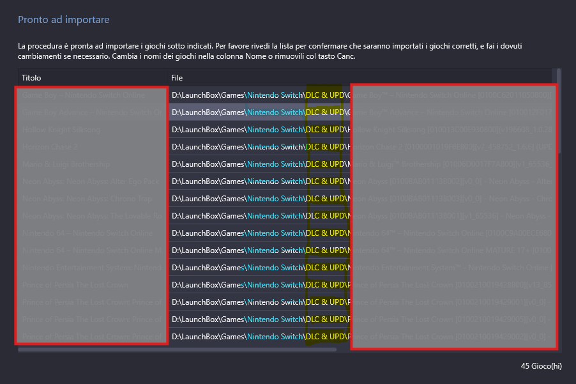The width and height of the screenshot is (576, 384).
Task: Select the title cell 'Nintendo 64 – Nintendo Switch Online'
Action: point(92,233)
